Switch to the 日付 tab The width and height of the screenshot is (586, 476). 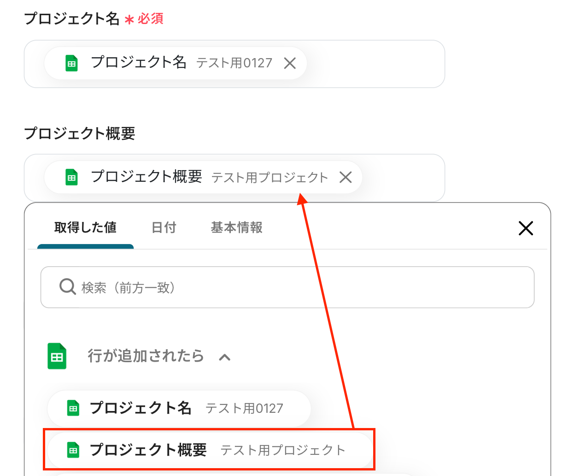164,227
